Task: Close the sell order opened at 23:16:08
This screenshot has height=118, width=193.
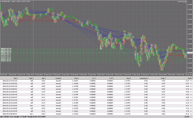Action: (191, 103)
